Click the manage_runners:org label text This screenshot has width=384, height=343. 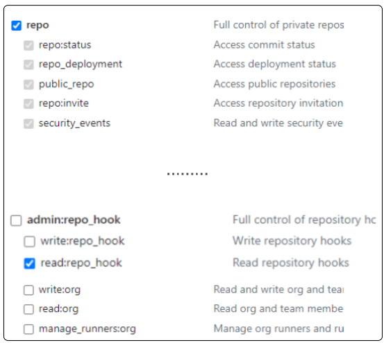87,328
